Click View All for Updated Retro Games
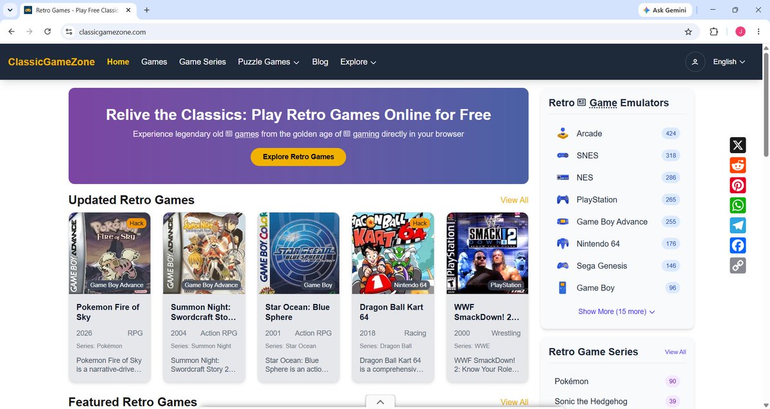Viewport: 770px width, 409px height. click(514, 200)
